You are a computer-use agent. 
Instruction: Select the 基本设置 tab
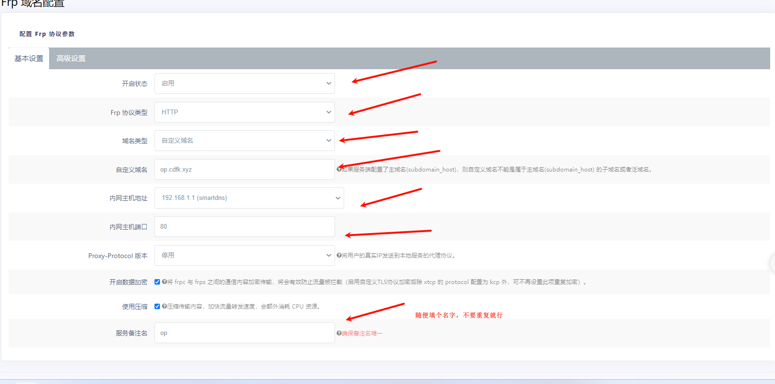tap(29, 59)
